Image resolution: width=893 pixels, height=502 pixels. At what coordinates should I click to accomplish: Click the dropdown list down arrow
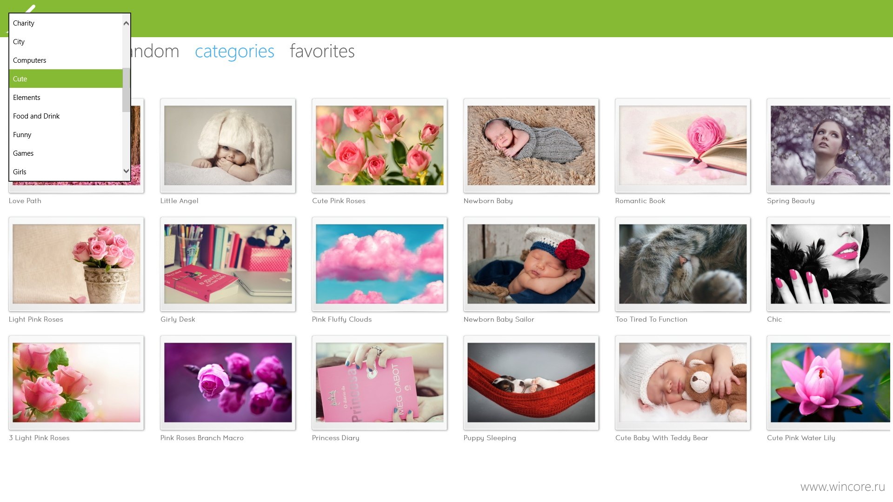[x=126, y=171]
